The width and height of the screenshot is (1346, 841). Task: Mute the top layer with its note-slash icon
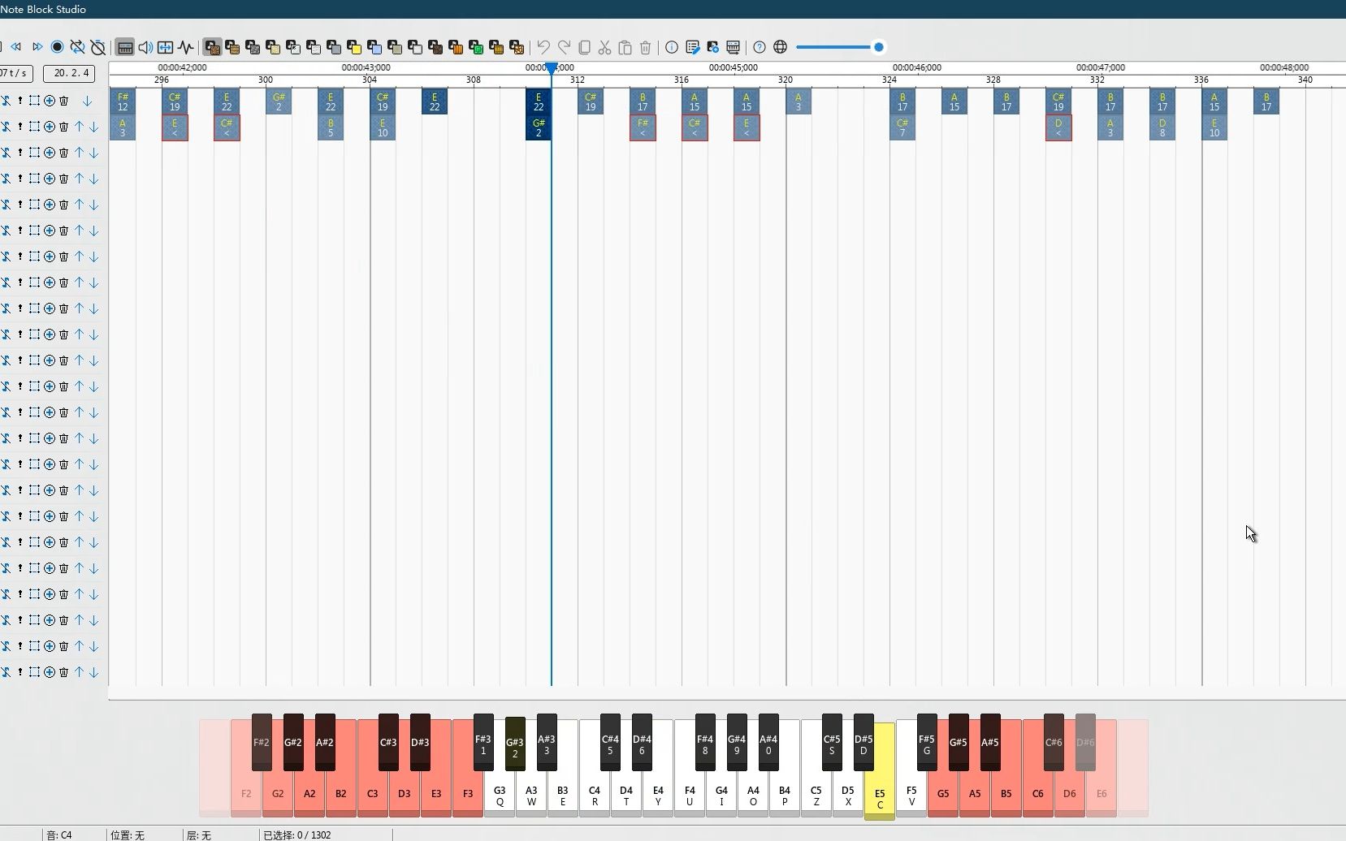[x=6, y=101]
